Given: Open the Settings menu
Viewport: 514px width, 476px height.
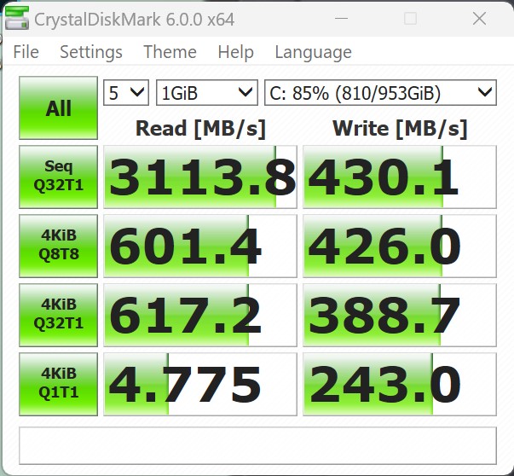Looking at the screenshot, I should (90, 52).
